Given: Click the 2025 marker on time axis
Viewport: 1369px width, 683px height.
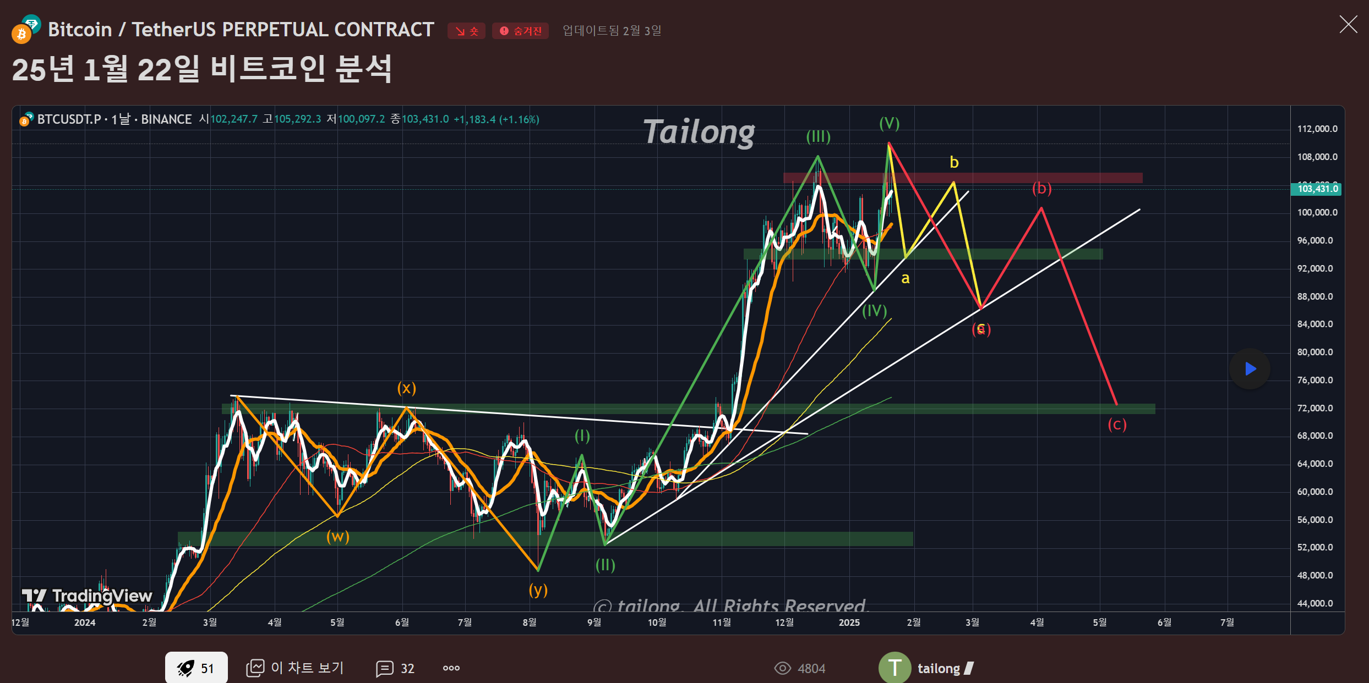Looking at the screenshot, I should tap(849, 622).
